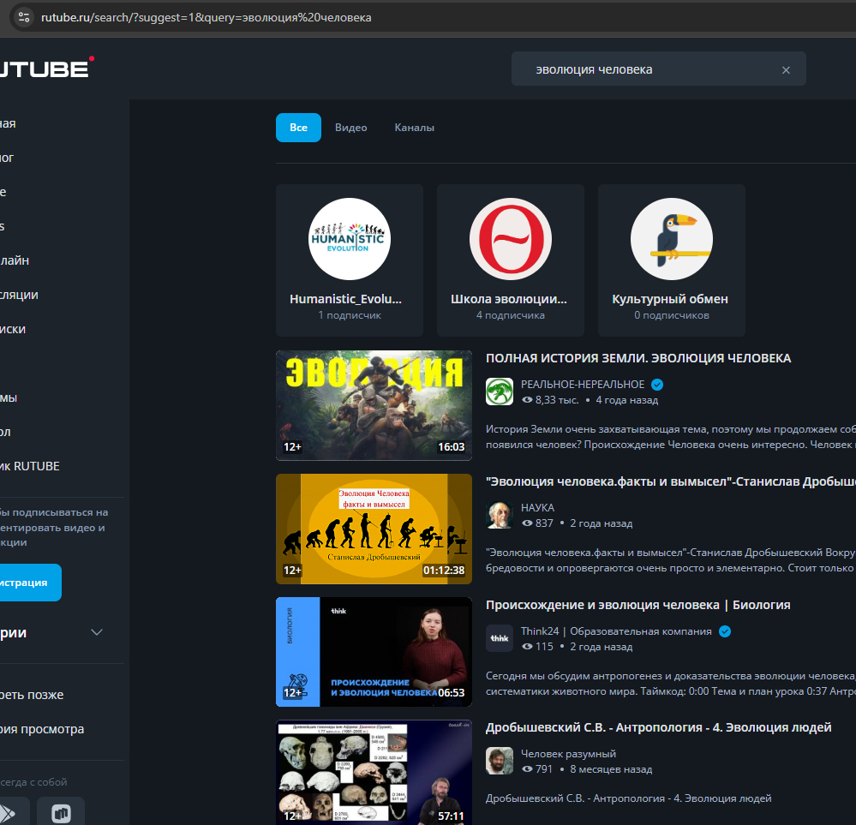The image size is (856, 825).
Task: Click the Think24 channel avatar icon
Action: point(500,638)
